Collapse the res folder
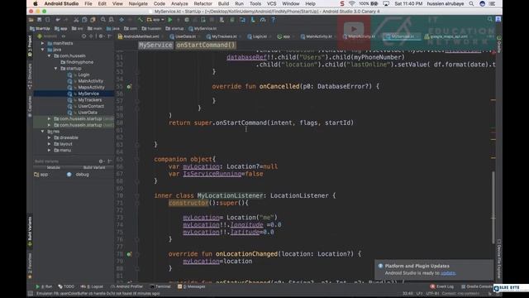This screenshot has height=298, width=529. 42,132
